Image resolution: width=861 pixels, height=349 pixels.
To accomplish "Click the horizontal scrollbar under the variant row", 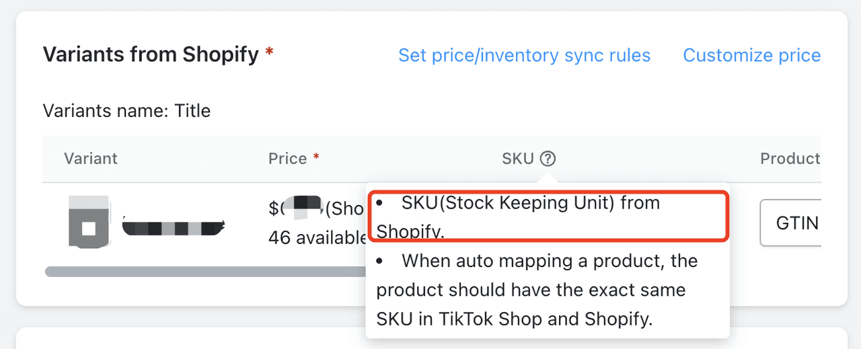I will coord(205,272).
